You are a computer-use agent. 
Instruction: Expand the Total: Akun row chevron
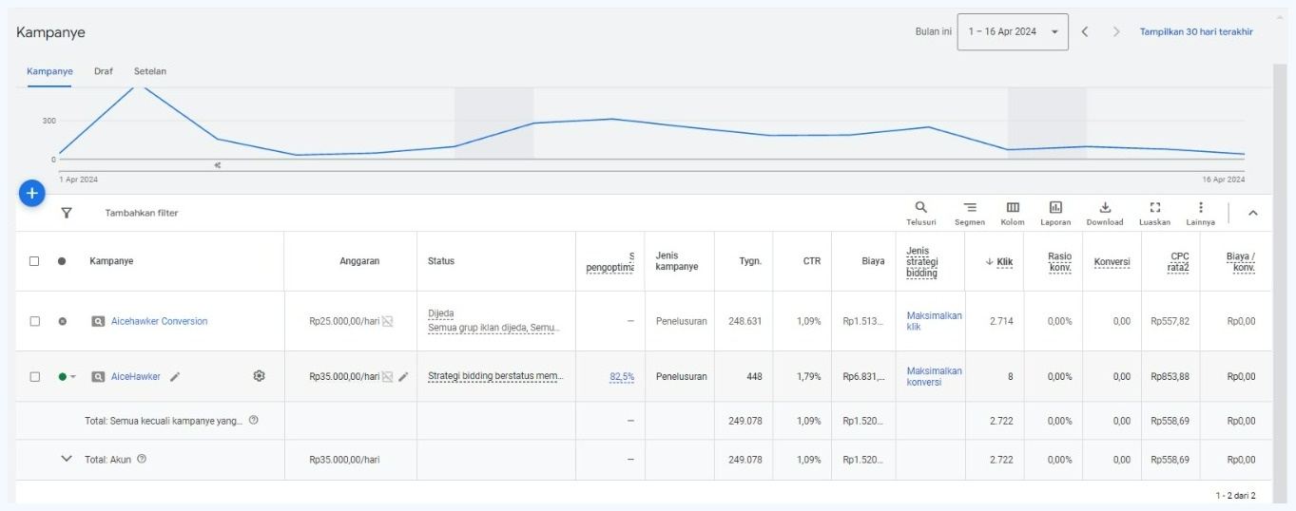67,459
